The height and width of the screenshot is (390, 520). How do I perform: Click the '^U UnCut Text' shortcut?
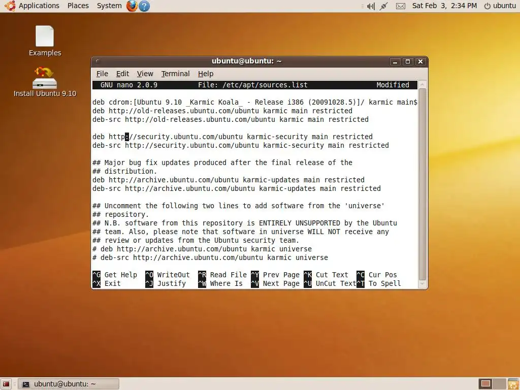(x=330, y=283)
